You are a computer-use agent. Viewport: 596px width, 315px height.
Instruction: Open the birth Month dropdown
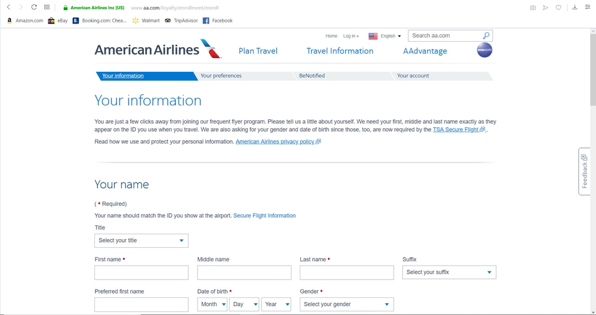(x=212, y=304)
